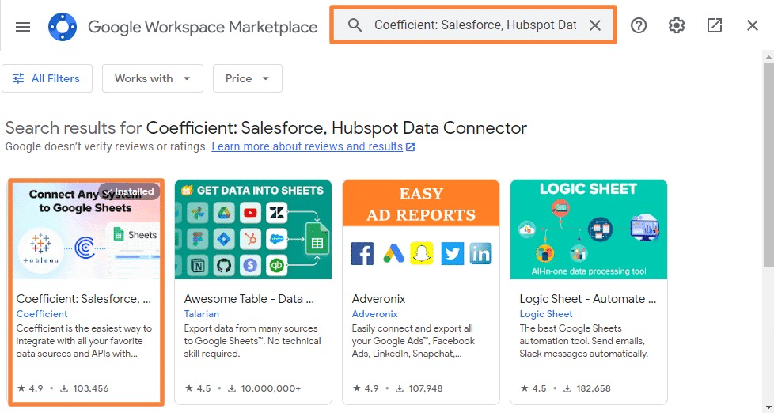Open the All Filters panel
774x413 pixels.
point(47,78)
